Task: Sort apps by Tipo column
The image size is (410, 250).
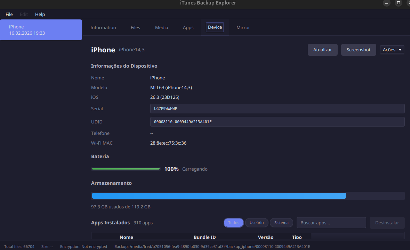Action: (297, 237)
